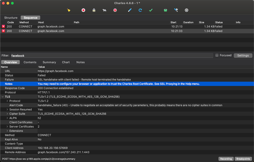Open Tools wrench icon
254x162 pixels.
coord(176,10)
